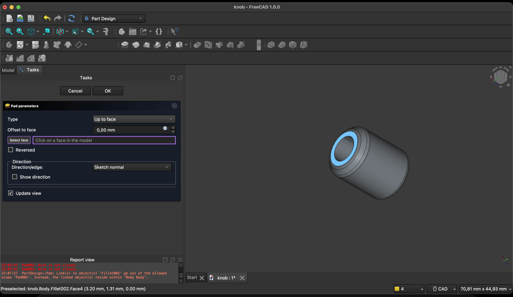This screenshot has height=297, width=513.
Task: Click the Cancel button
Action: point(75,91)
